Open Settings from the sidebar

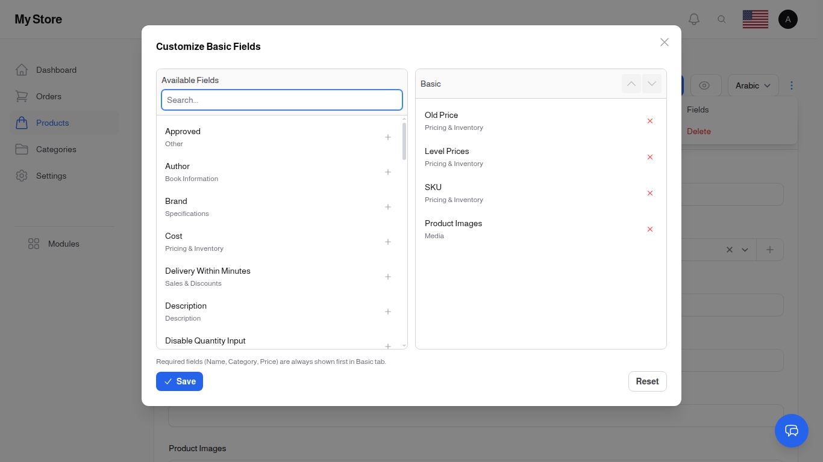[51, 176]
